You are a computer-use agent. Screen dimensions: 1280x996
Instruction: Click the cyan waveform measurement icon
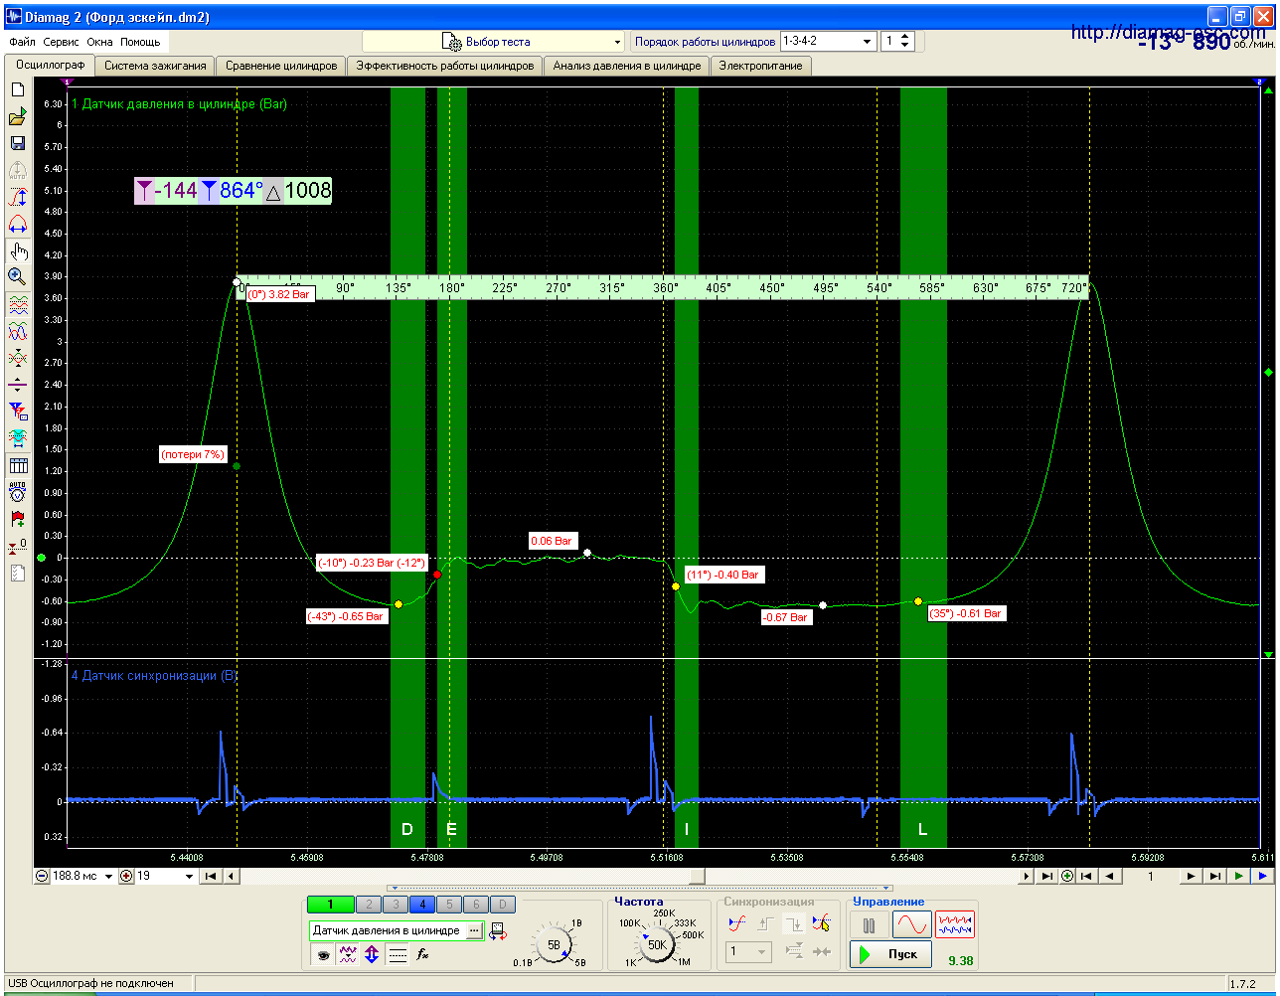click(17, 437)
